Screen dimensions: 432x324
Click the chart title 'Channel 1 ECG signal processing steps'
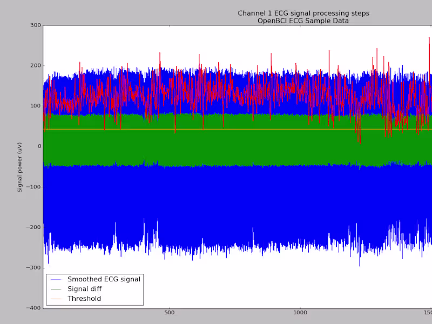pyautogui.click(x=303, y=13)
